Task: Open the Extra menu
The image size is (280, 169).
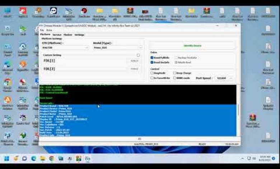Action: tap(49, 30)
